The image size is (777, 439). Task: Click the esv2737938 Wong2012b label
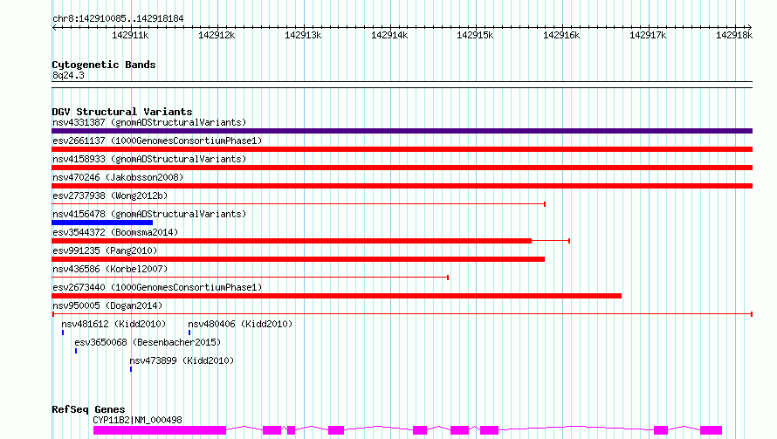(110, 195)
